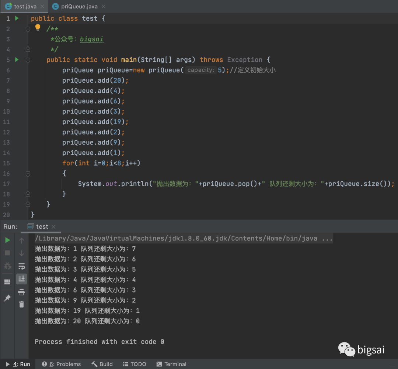Toggle scroll to end of console
The image size is (398, 369).
pos(22,279)
